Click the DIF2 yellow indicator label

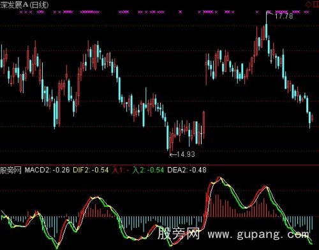(x=91, y=170)
